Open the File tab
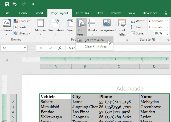The width and height of the screenshot is (171, 122). click(x=7, y=13)
